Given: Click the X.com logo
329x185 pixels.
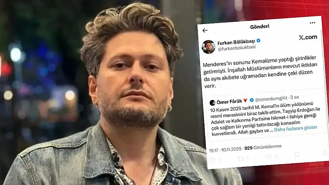Looking at the screenshot, I should click(308, 37).
